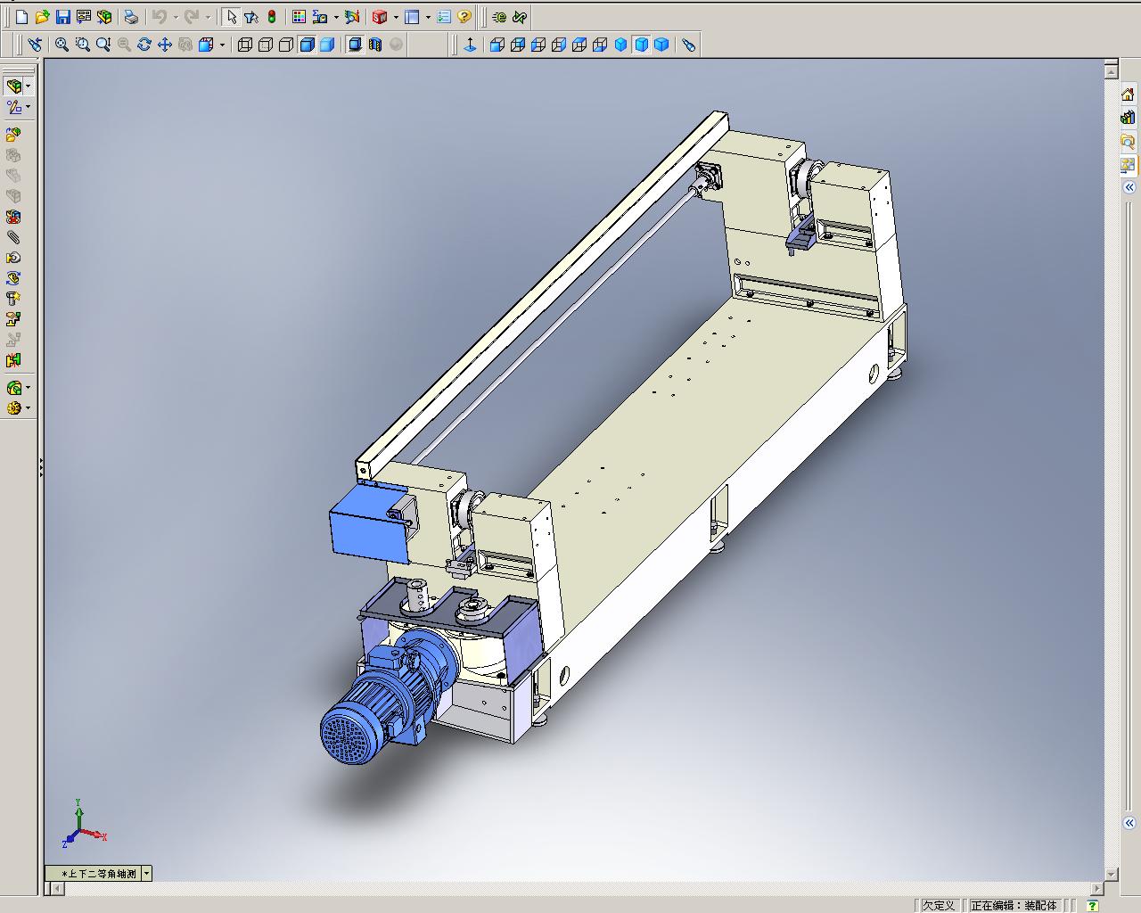Create a new document
This screenshot has width=1141, height=913.
coord(21,17)
